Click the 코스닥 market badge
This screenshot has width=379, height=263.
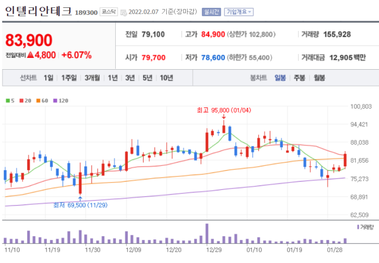pyautogui.click(x=109, y=12)
